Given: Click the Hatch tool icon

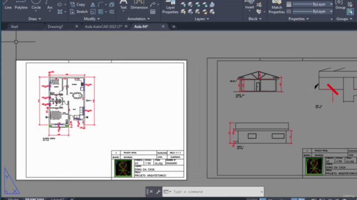Looking at the screenshot, I should [60, 12].
